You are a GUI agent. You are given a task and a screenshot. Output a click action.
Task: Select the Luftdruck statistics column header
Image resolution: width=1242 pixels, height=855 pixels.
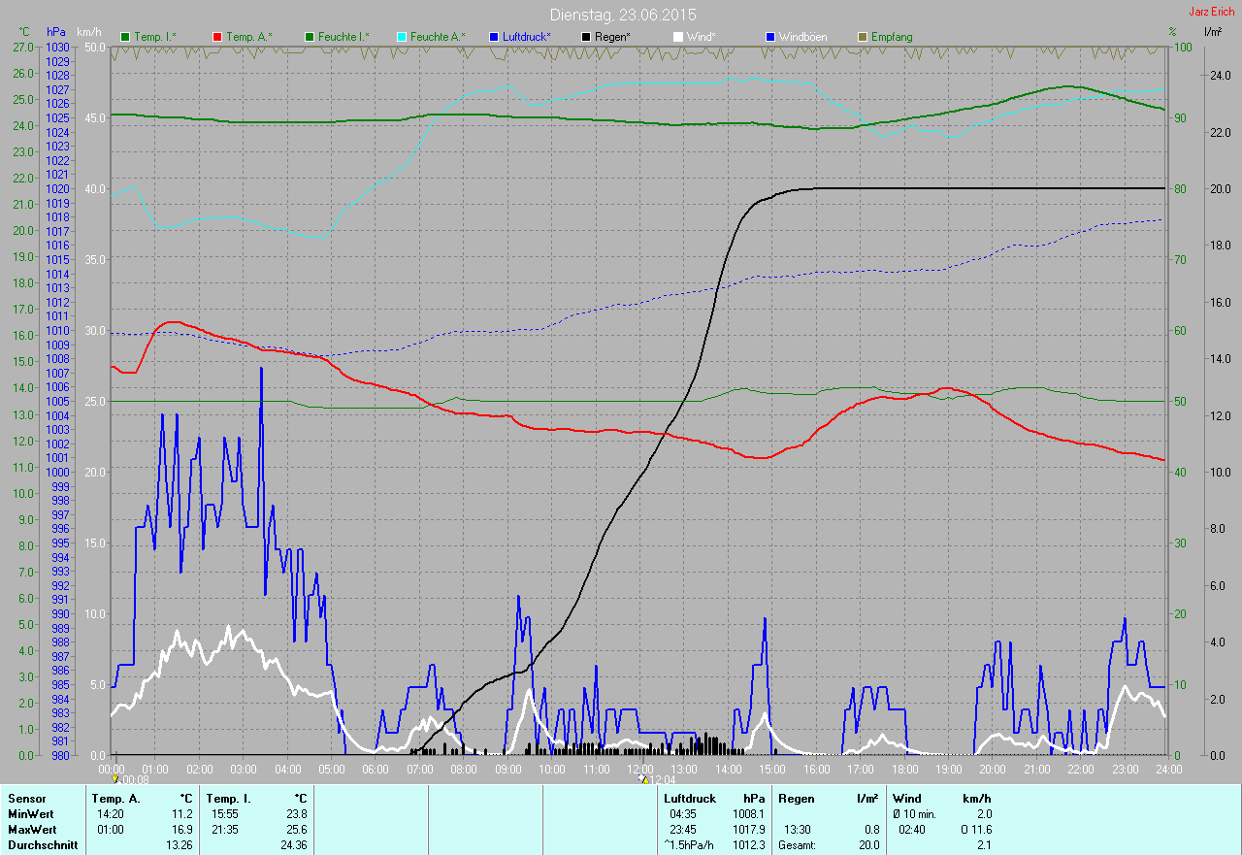click(x=690, y=798)
